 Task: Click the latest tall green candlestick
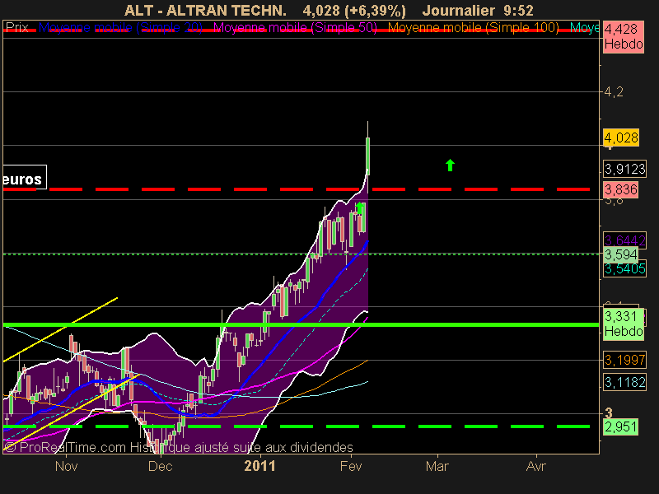pos(367,156)
